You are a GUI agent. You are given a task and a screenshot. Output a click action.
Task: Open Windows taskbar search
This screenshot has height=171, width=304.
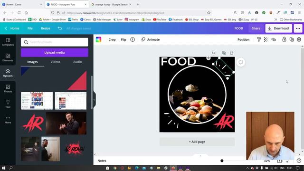click(x=11, y=168)
